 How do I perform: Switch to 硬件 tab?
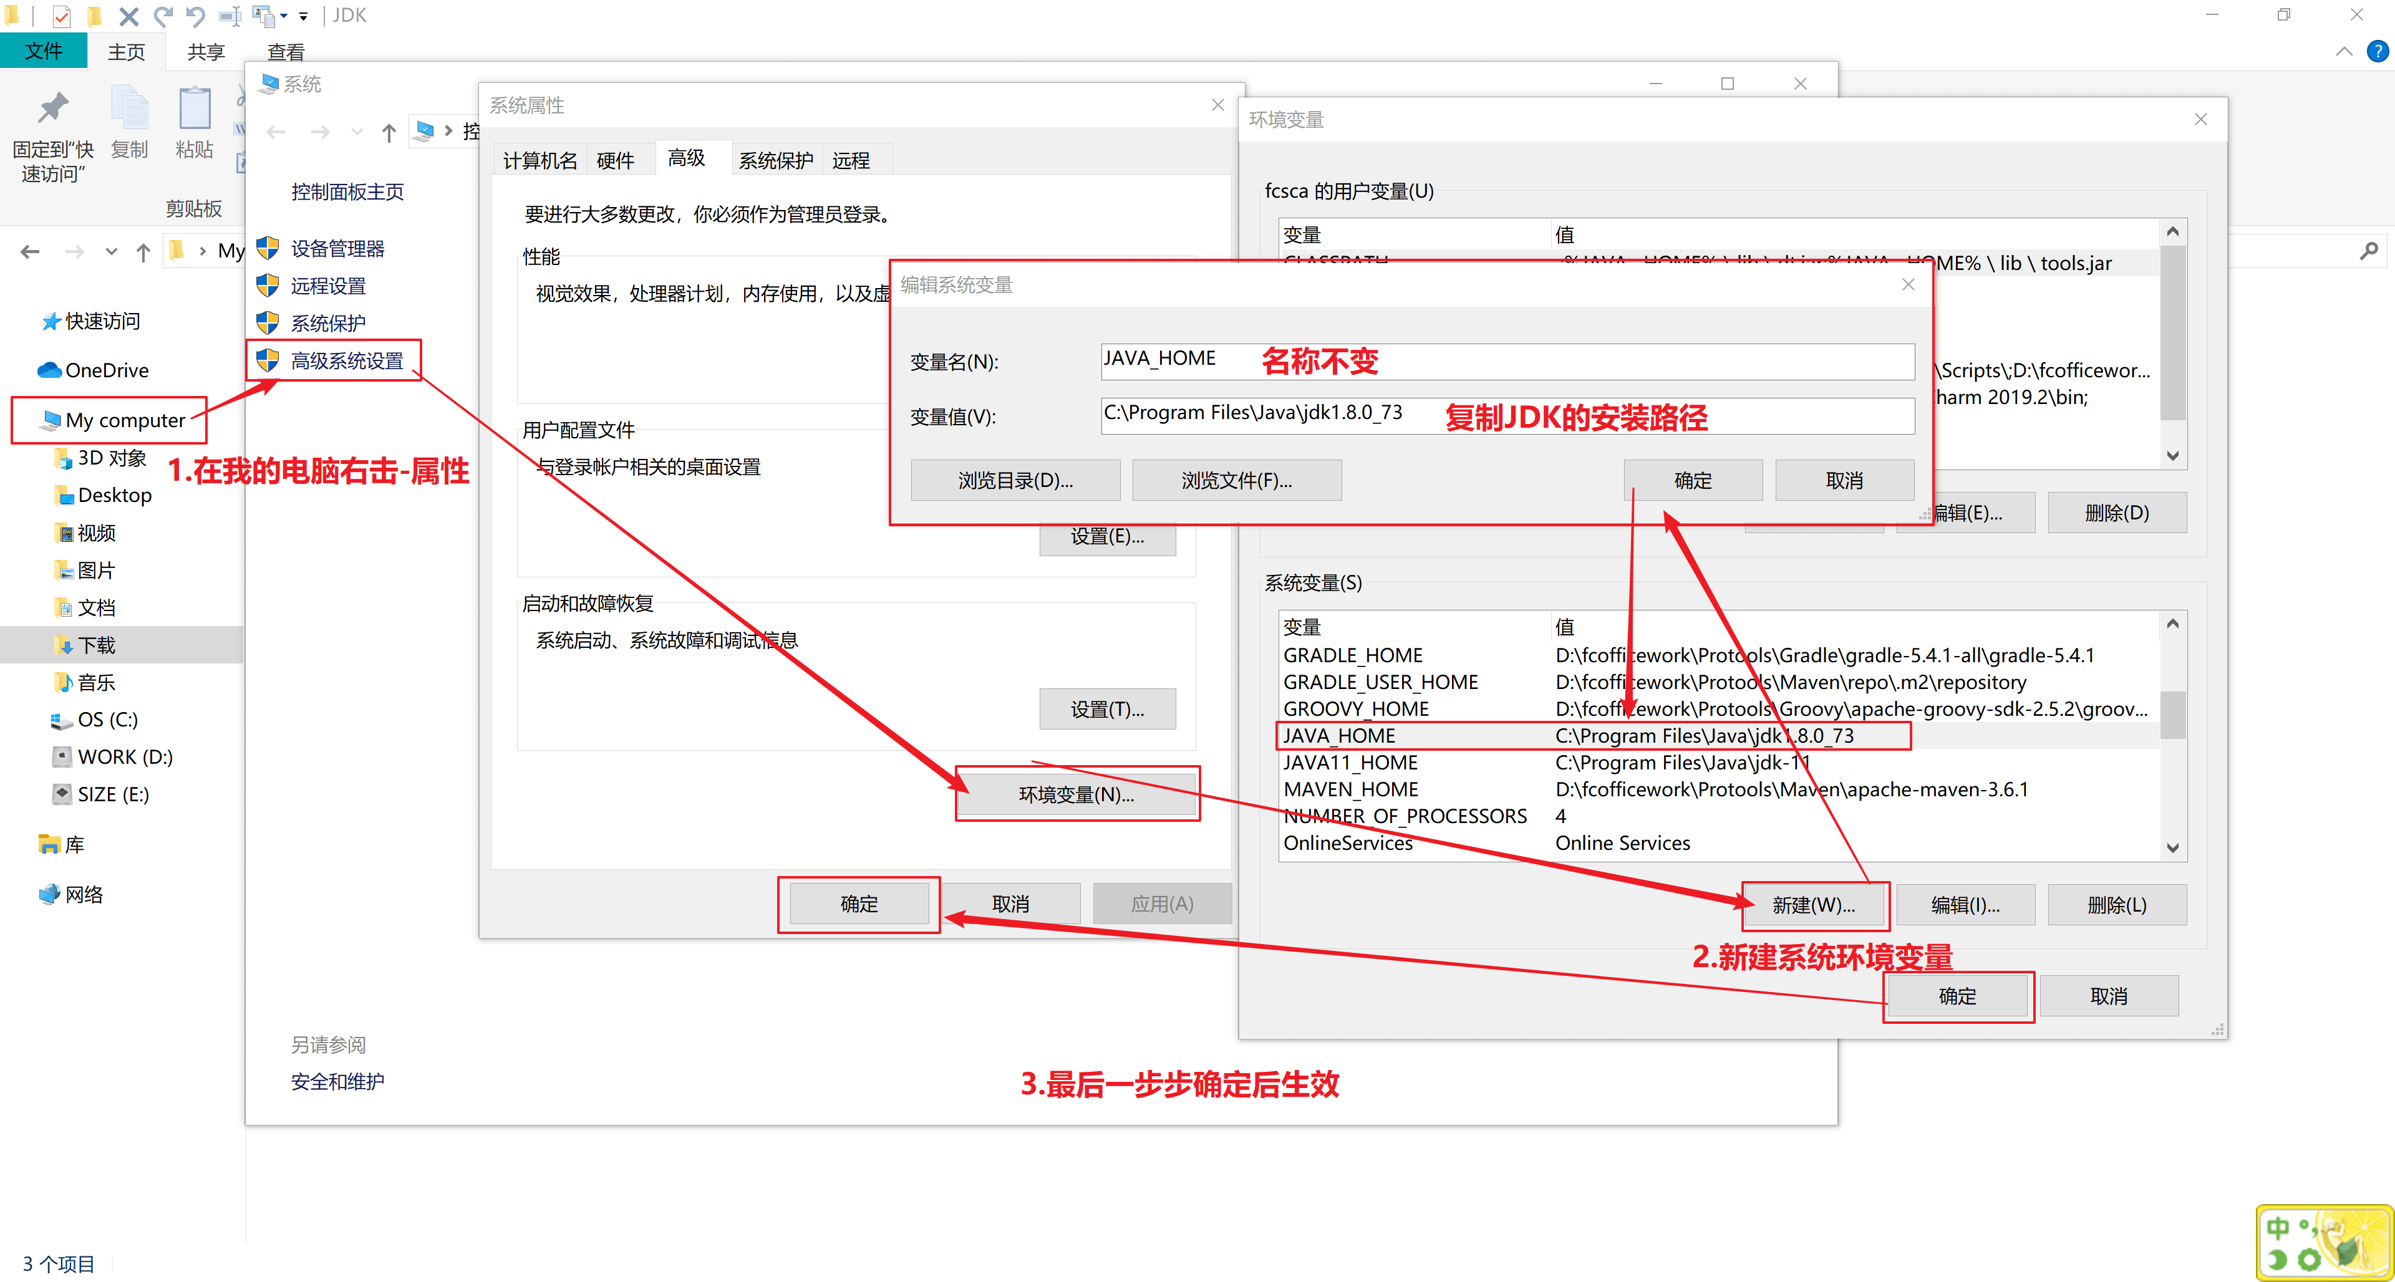click(614, 161)
